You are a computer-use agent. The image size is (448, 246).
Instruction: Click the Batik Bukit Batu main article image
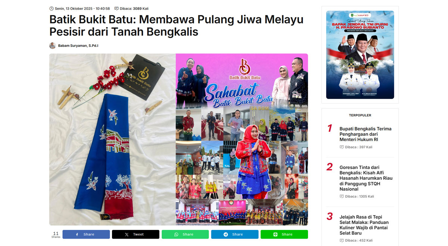click(178, 140)
